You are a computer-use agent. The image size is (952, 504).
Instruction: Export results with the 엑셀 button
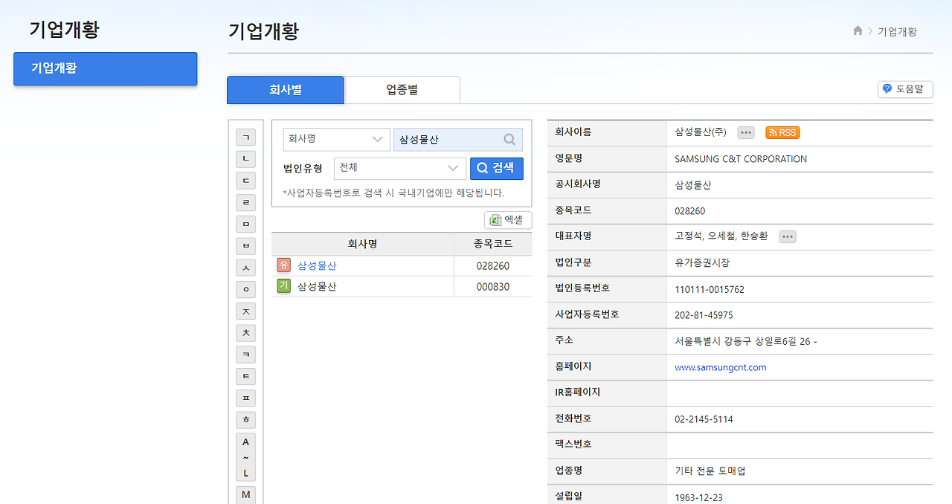[508, 220]
